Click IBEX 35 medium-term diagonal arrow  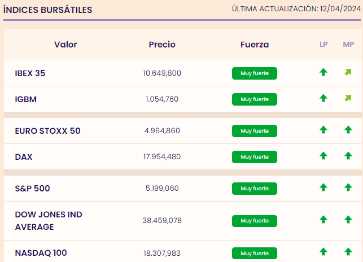click(348, 72)
